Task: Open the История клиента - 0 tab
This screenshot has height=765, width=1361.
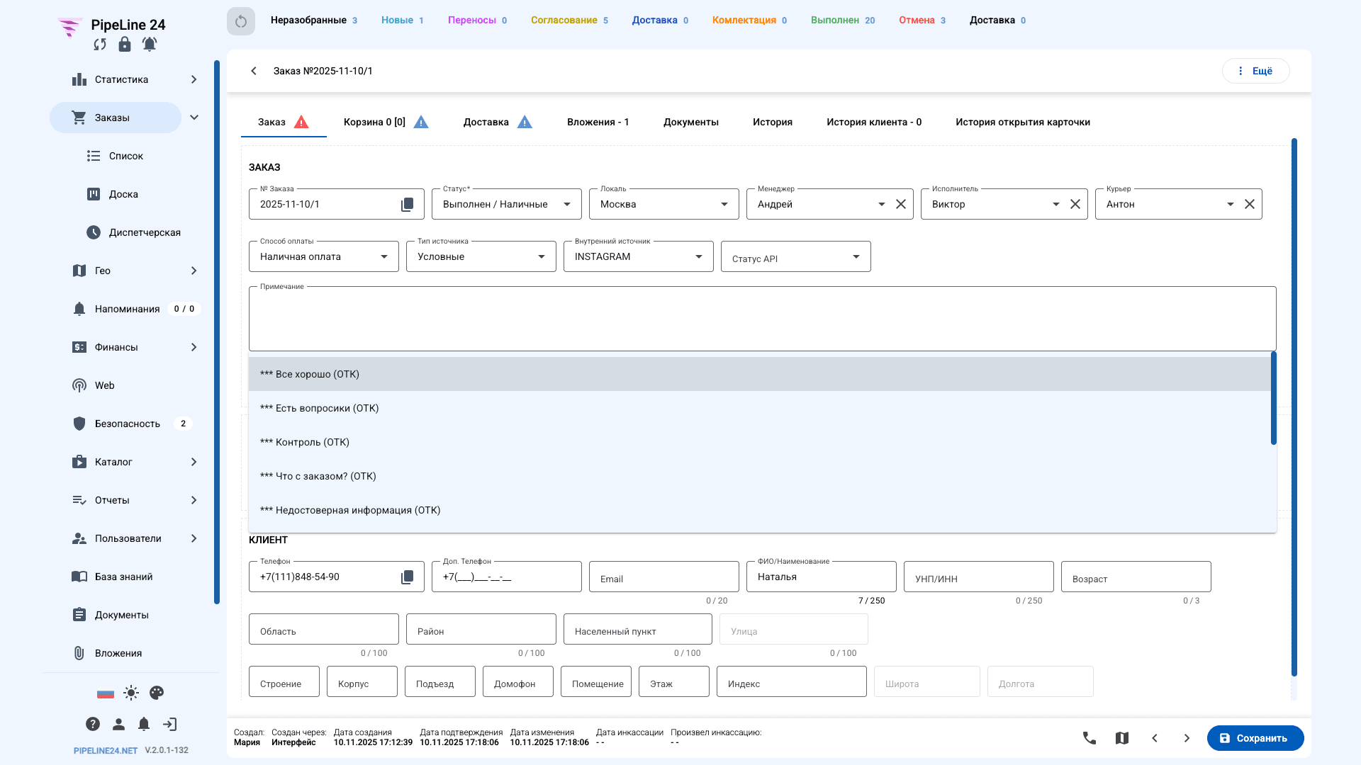Action: pos(874,122)
